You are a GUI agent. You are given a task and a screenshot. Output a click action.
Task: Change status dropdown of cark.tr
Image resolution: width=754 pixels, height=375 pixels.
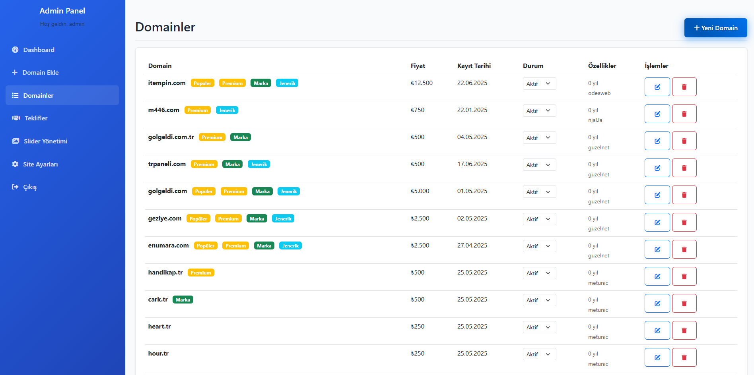[539, 300]
